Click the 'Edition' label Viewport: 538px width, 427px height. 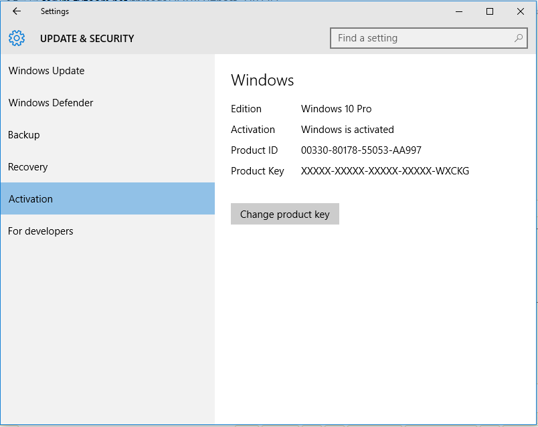coord(246,109)
